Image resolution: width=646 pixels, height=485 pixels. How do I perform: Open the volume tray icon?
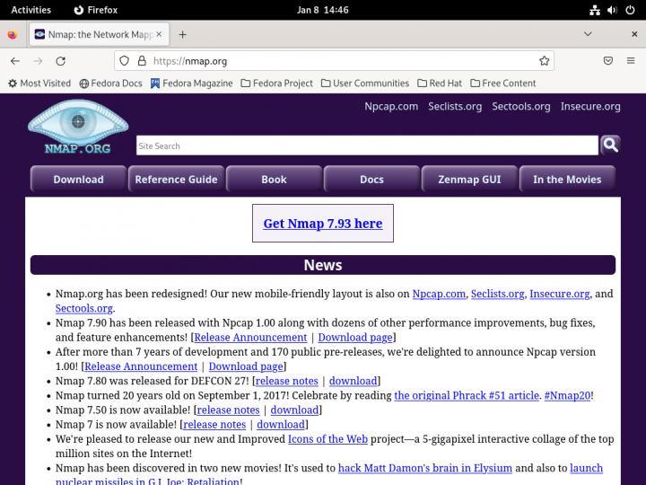coord(612,10)
